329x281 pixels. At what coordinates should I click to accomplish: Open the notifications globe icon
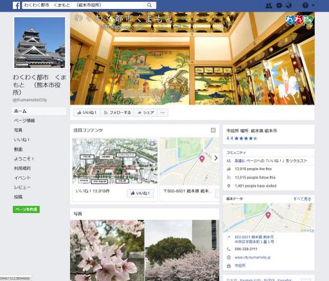click(x=289, y=5)
